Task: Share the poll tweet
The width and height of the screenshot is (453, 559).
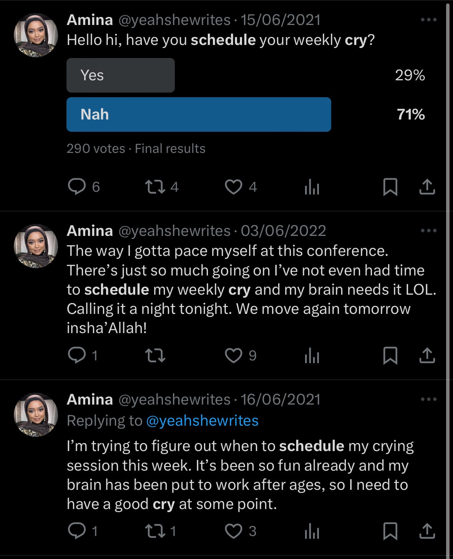Action: click(427, 187)
